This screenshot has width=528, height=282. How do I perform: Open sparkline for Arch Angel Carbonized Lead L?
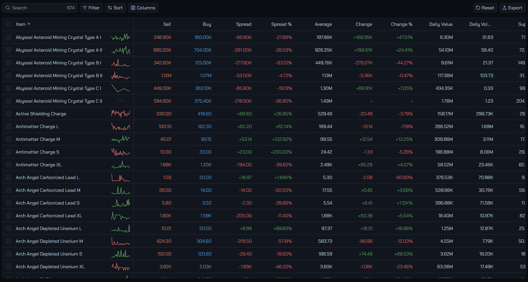click(121, 177)
